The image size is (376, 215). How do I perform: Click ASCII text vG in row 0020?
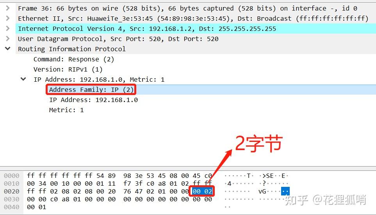[262, 191]
